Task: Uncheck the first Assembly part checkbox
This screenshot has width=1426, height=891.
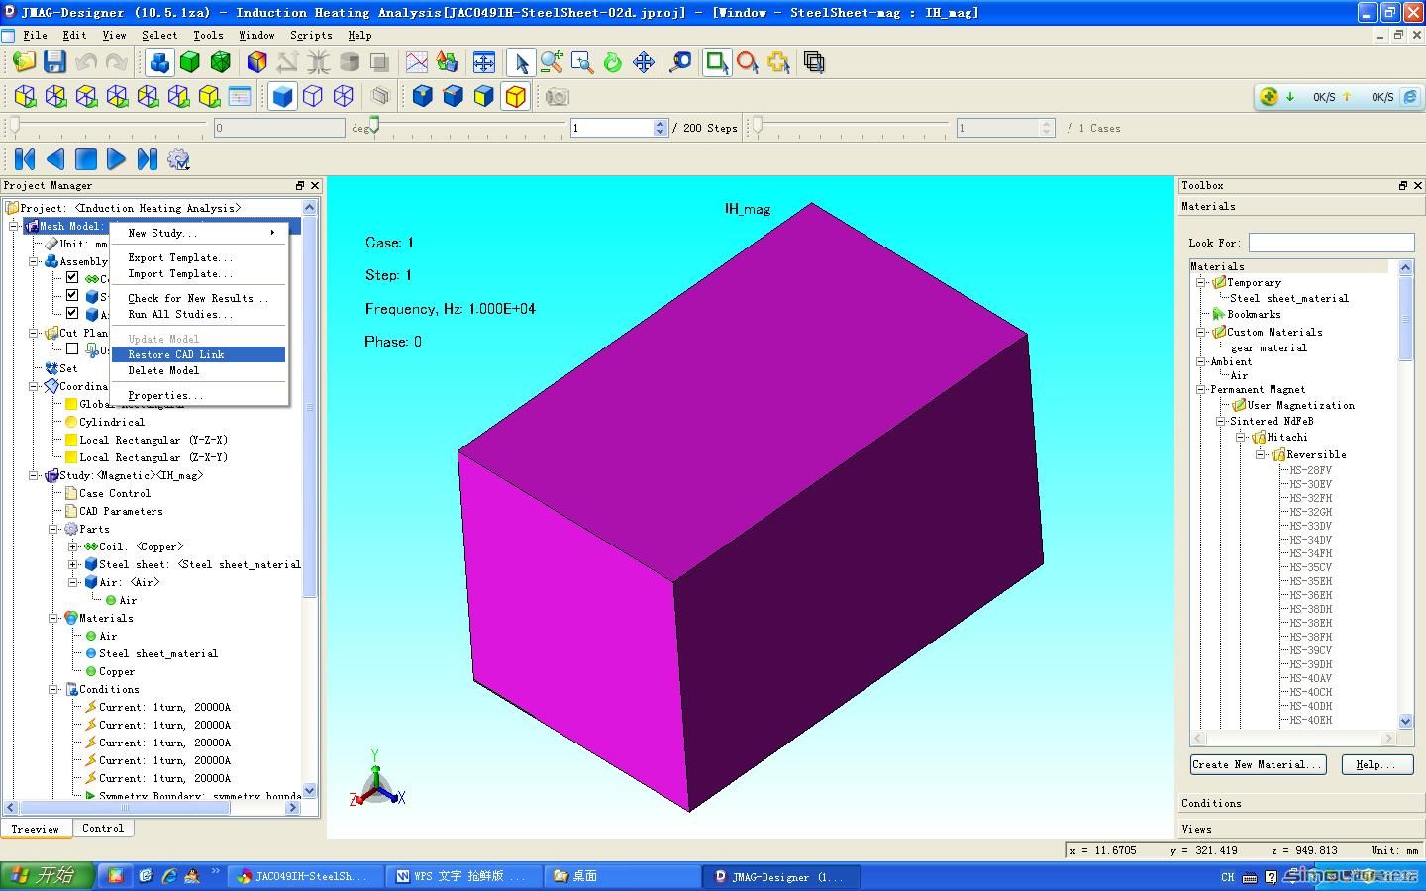Action: point(72,277)
